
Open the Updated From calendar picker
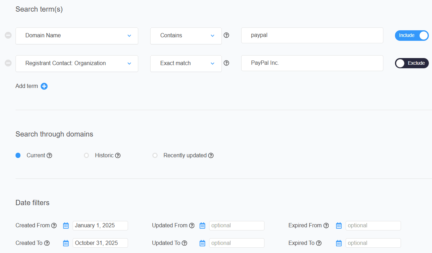[202, 226]
